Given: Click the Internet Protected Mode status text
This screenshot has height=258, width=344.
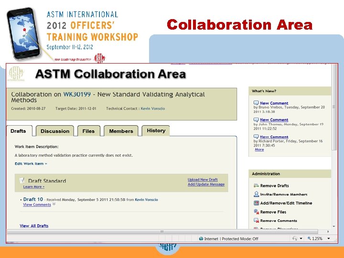Looking at the screenshot, I should [231, 239].
